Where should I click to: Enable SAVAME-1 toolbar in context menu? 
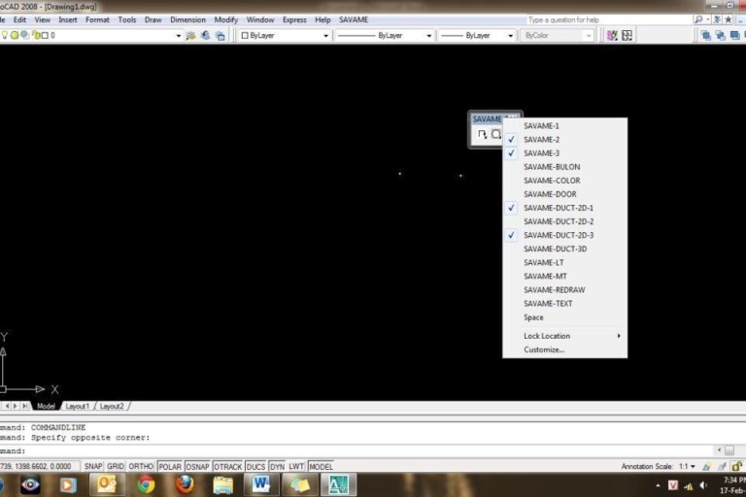click(x=565, y=125)
